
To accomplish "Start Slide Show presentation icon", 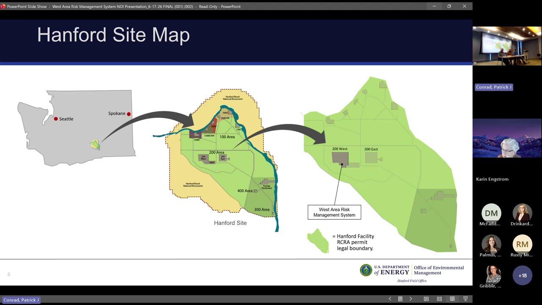I will [x=465, y=299].
